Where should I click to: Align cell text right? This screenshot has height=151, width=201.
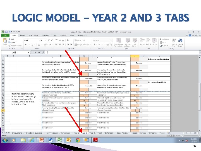point(63,44)
